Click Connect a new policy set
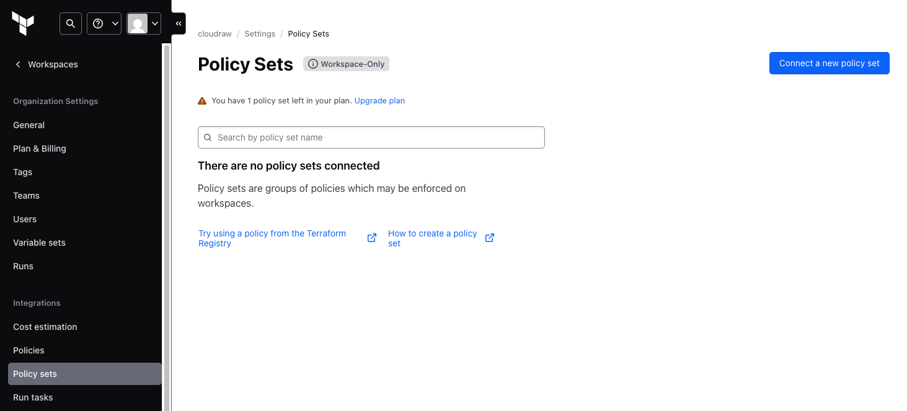 tap(830, 63)
